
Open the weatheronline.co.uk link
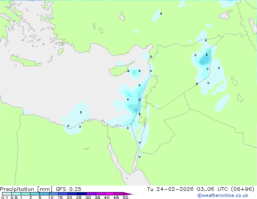coord(223,195)
